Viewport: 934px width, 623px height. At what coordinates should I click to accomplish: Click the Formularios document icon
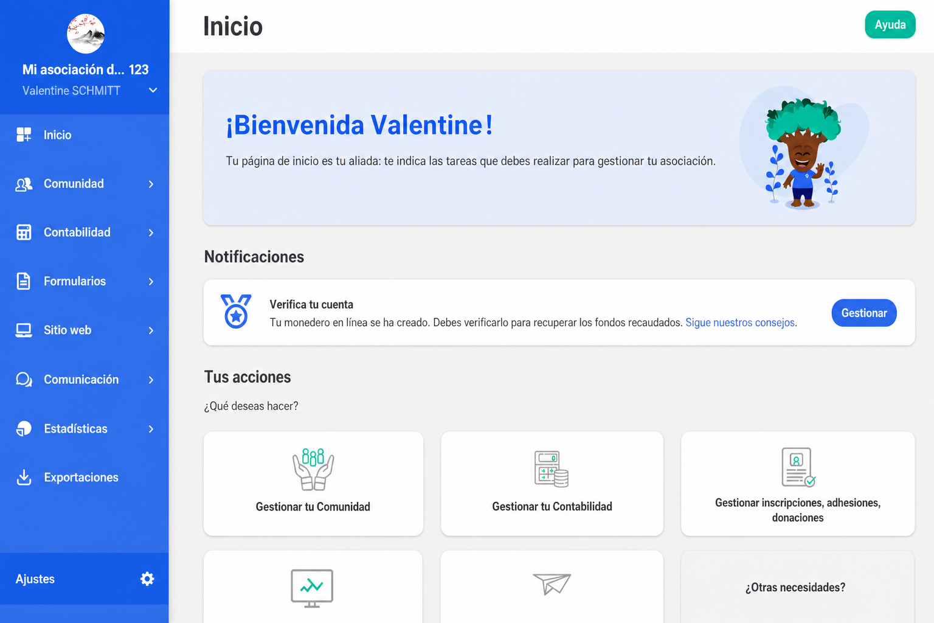tap(24, 281)
